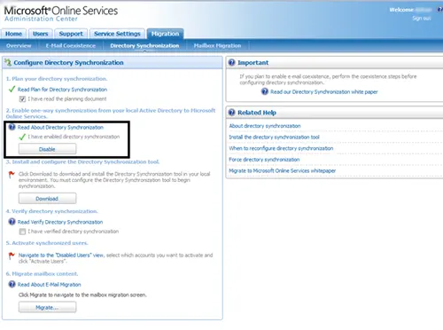Open Read About Directory Synchronization link

pos(60,127)
